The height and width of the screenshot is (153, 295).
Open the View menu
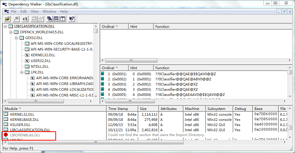point(35,11)
